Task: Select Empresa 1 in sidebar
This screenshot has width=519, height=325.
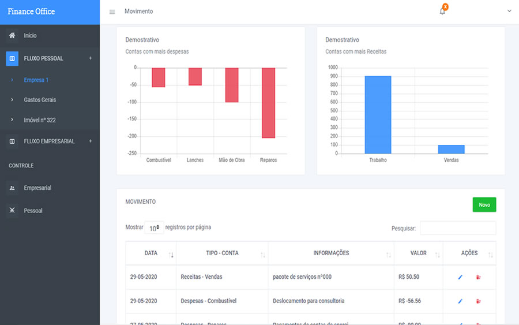Action: (36, 80)
